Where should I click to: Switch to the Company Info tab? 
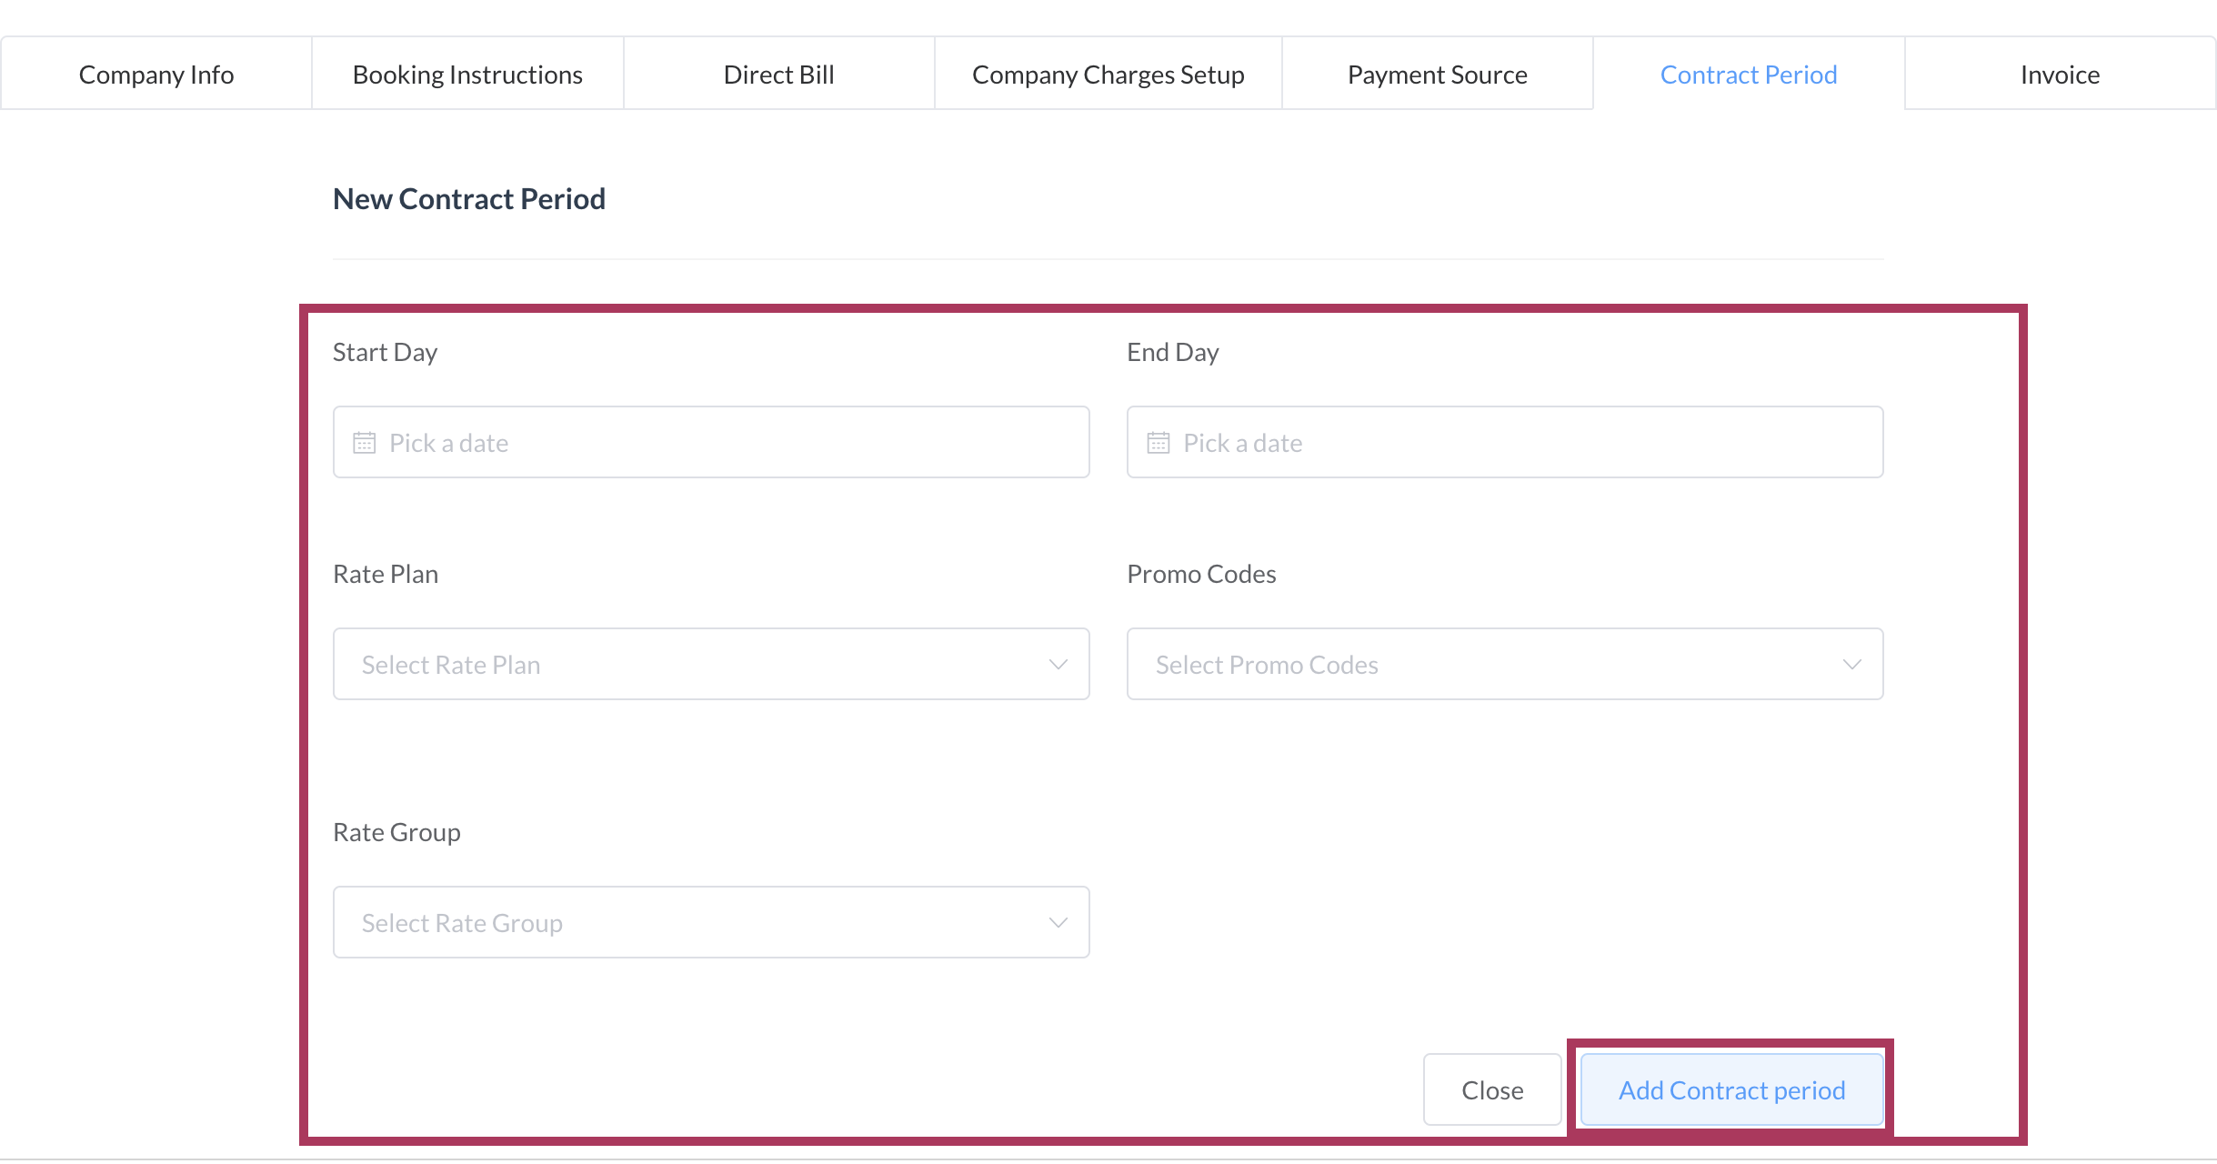(x=156, y=75)
